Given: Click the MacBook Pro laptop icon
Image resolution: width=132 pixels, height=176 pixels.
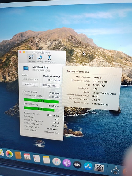Looking at the screenshot, I should point(26,68).
